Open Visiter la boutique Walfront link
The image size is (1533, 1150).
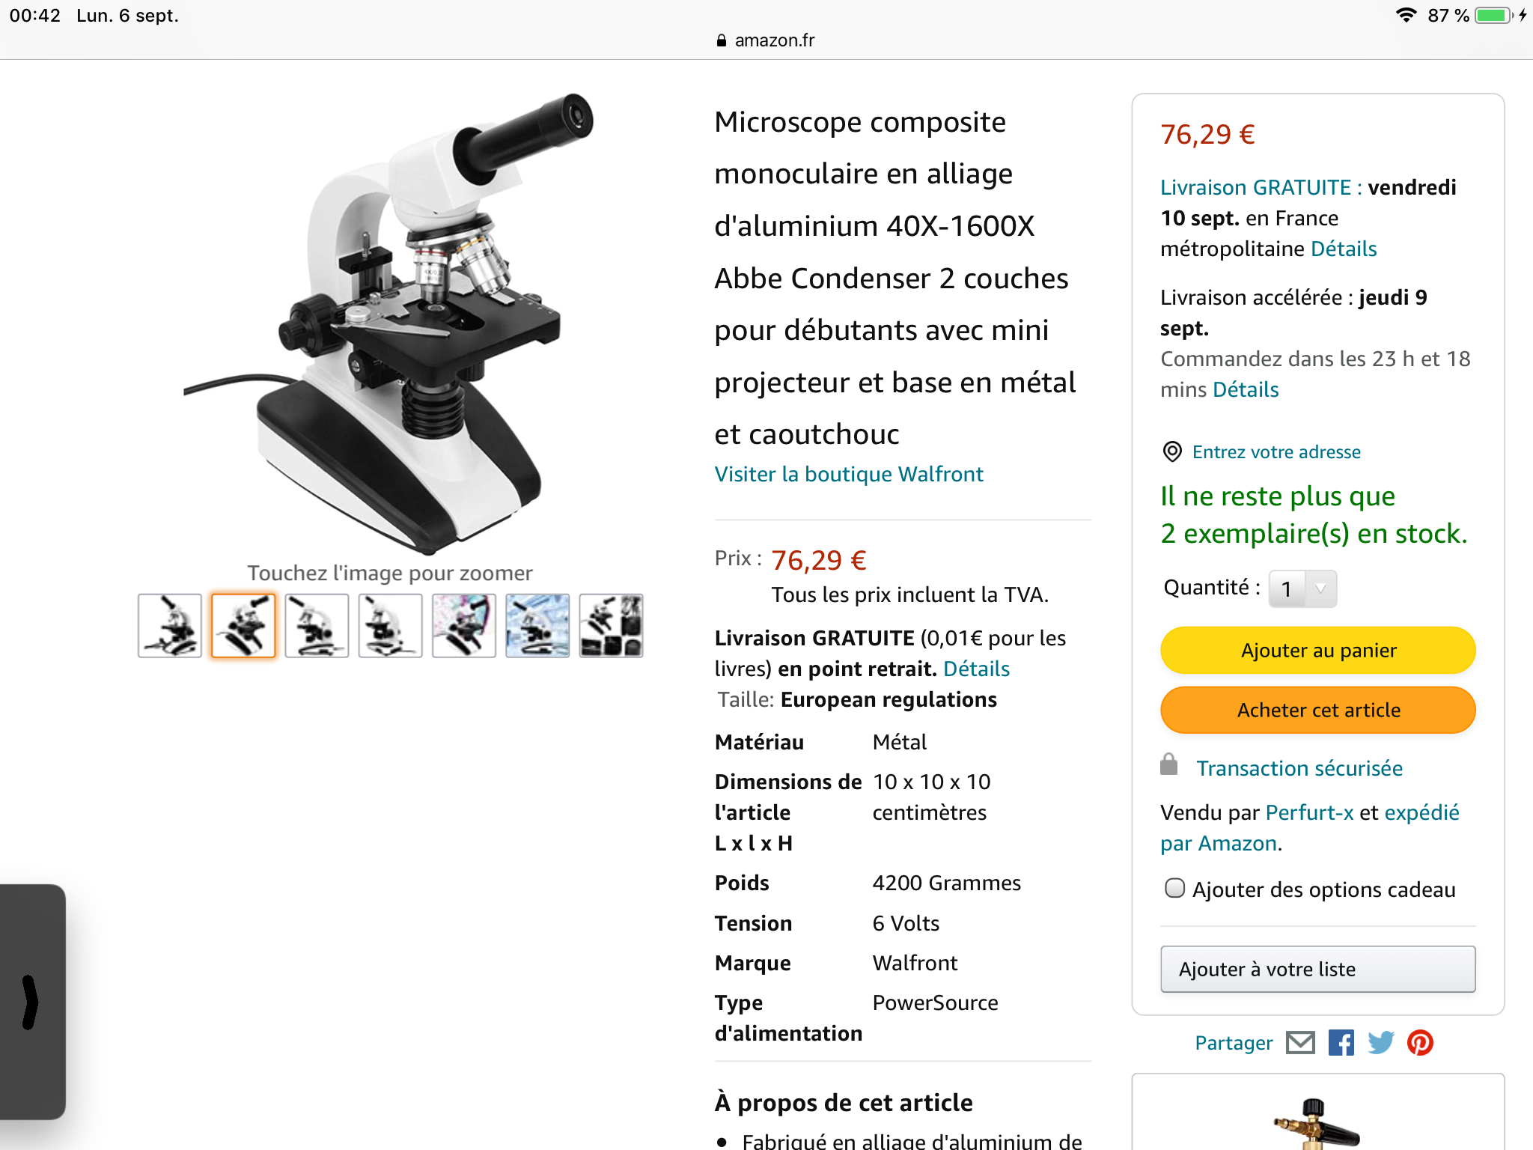[849, 474]
